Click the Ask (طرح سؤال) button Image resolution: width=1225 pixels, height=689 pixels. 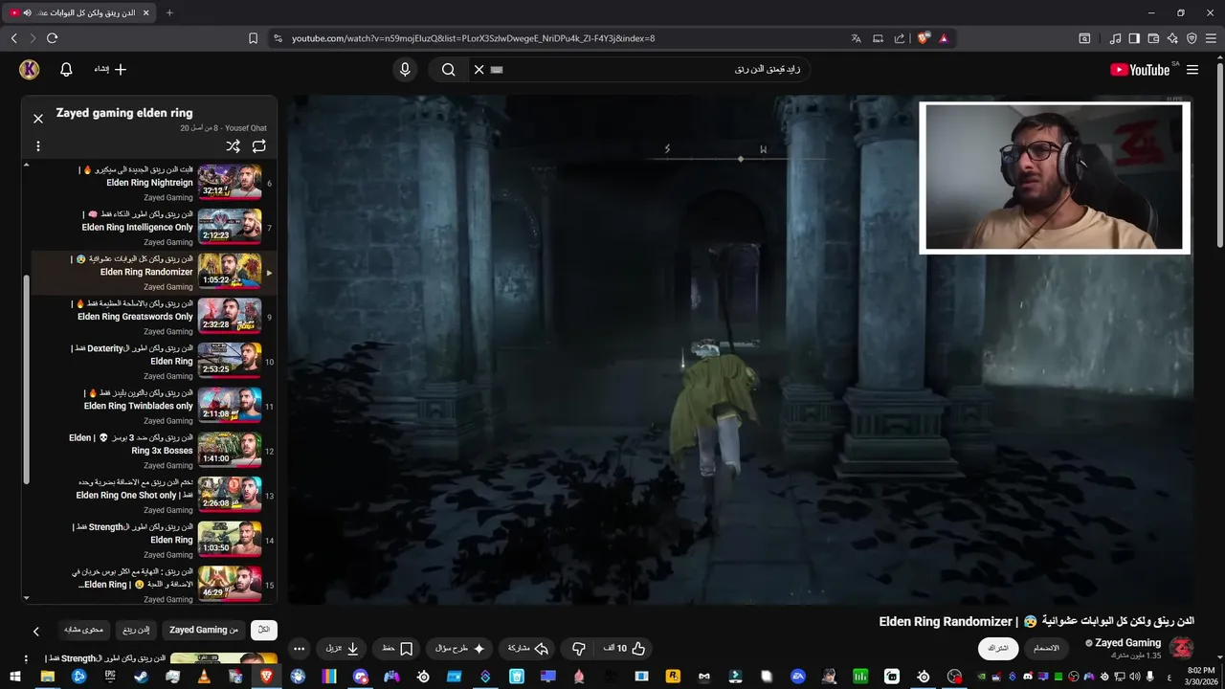click(460, 648)
